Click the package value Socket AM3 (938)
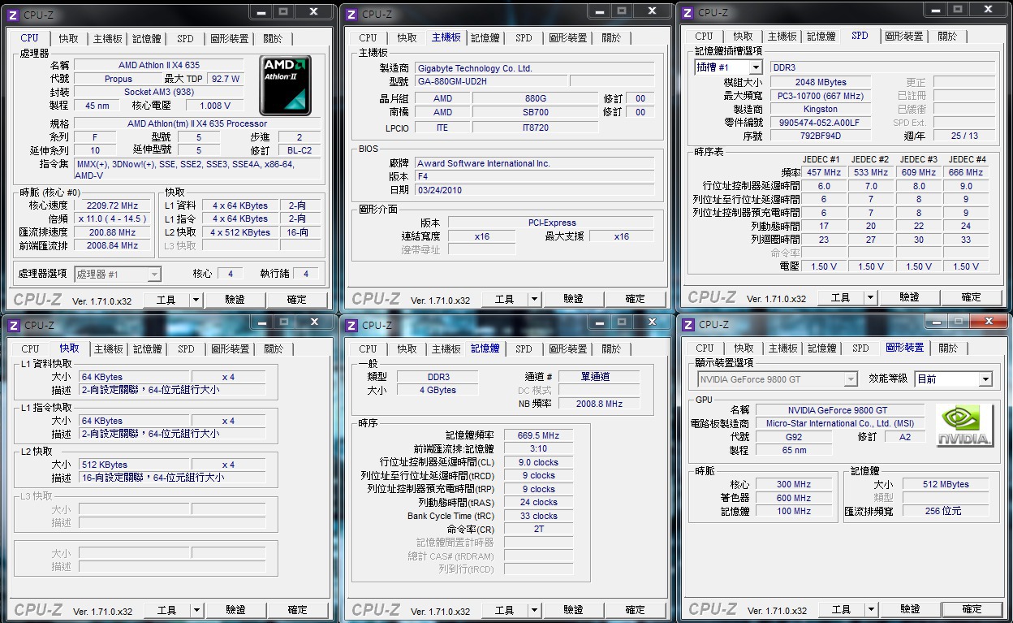 [159, 92]
